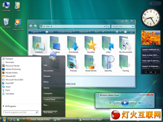Show more Explorer toolbar commands chevron
The height and width of the screenshot is (122, 163).
click(x=103, y=32)
